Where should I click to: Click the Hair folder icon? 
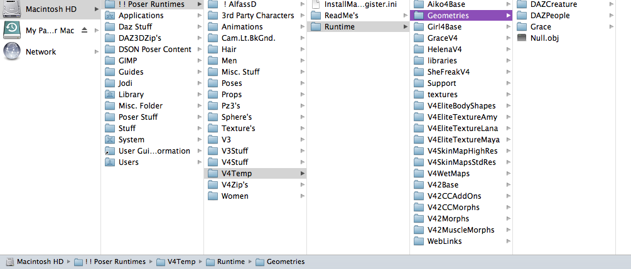pyautogui.click(x=213, y=50)
